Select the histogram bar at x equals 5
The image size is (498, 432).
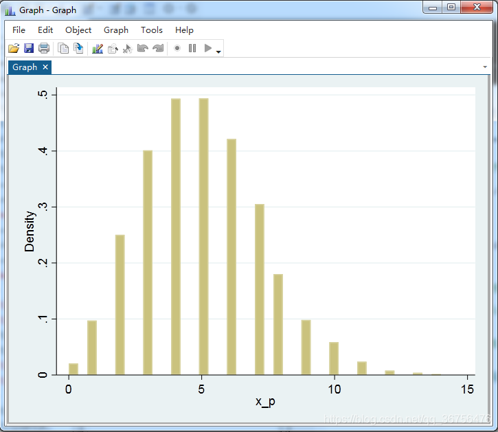[x=203, y=236]
